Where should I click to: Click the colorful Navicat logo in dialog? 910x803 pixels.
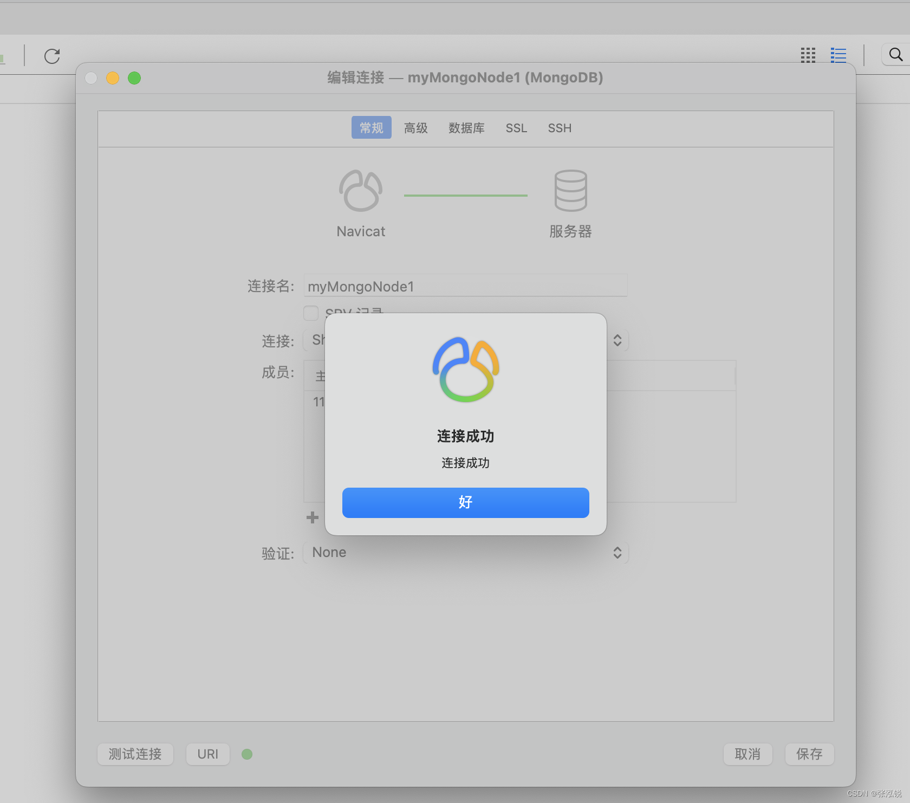[466, 370]
